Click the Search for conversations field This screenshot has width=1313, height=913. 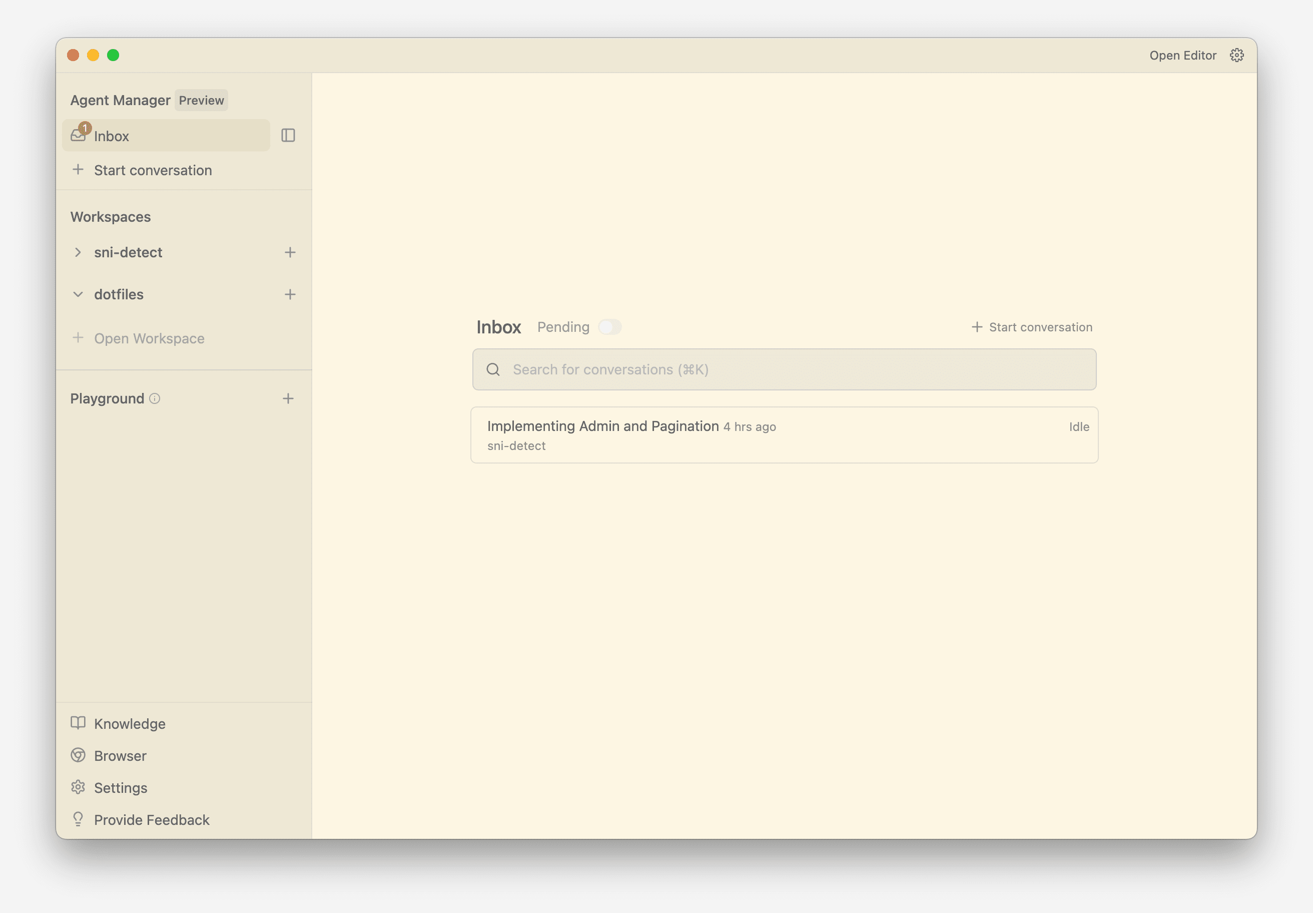[x=784, y=369]
